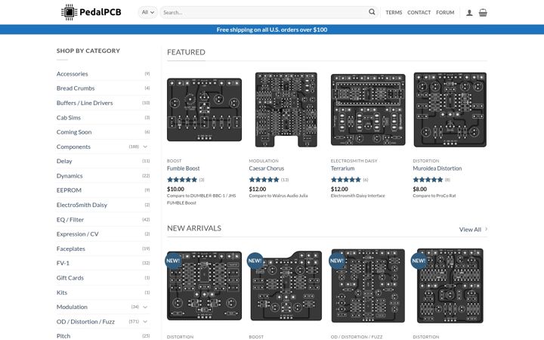Click the Muroidea Distortion star rating
Image resolution: width=544 pixels, height=340 pixels.
click(428, 180)
